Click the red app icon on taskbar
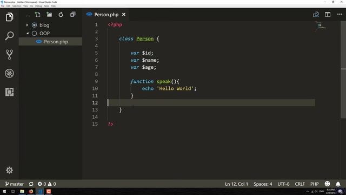The height and width of the screenshot is (195, 346). tap(49, 191)
